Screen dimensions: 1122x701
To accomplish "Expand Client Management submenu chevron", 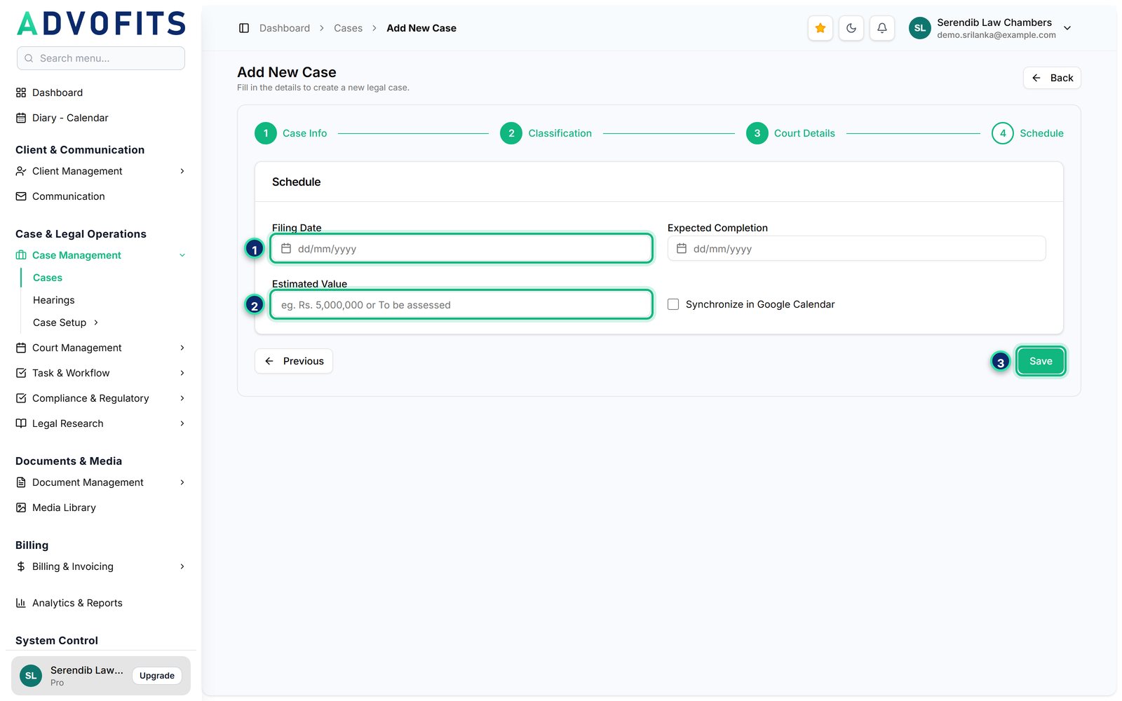I will [x=182, y=171].
